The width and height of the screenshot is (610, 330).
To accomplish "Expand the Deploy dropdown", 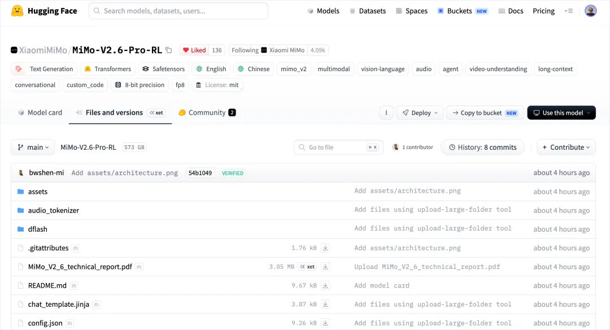I will click(x=420, y=113).
